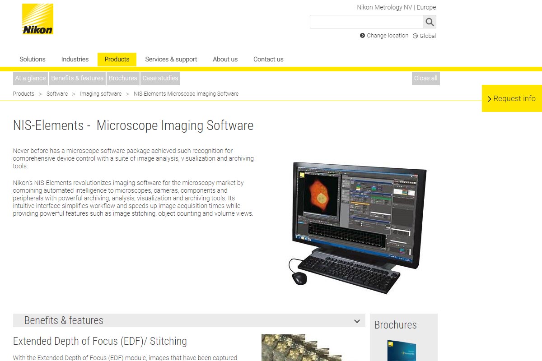Click the Request info chevron icon
Screen dimensions: 542x361
[x=489, y=99]
